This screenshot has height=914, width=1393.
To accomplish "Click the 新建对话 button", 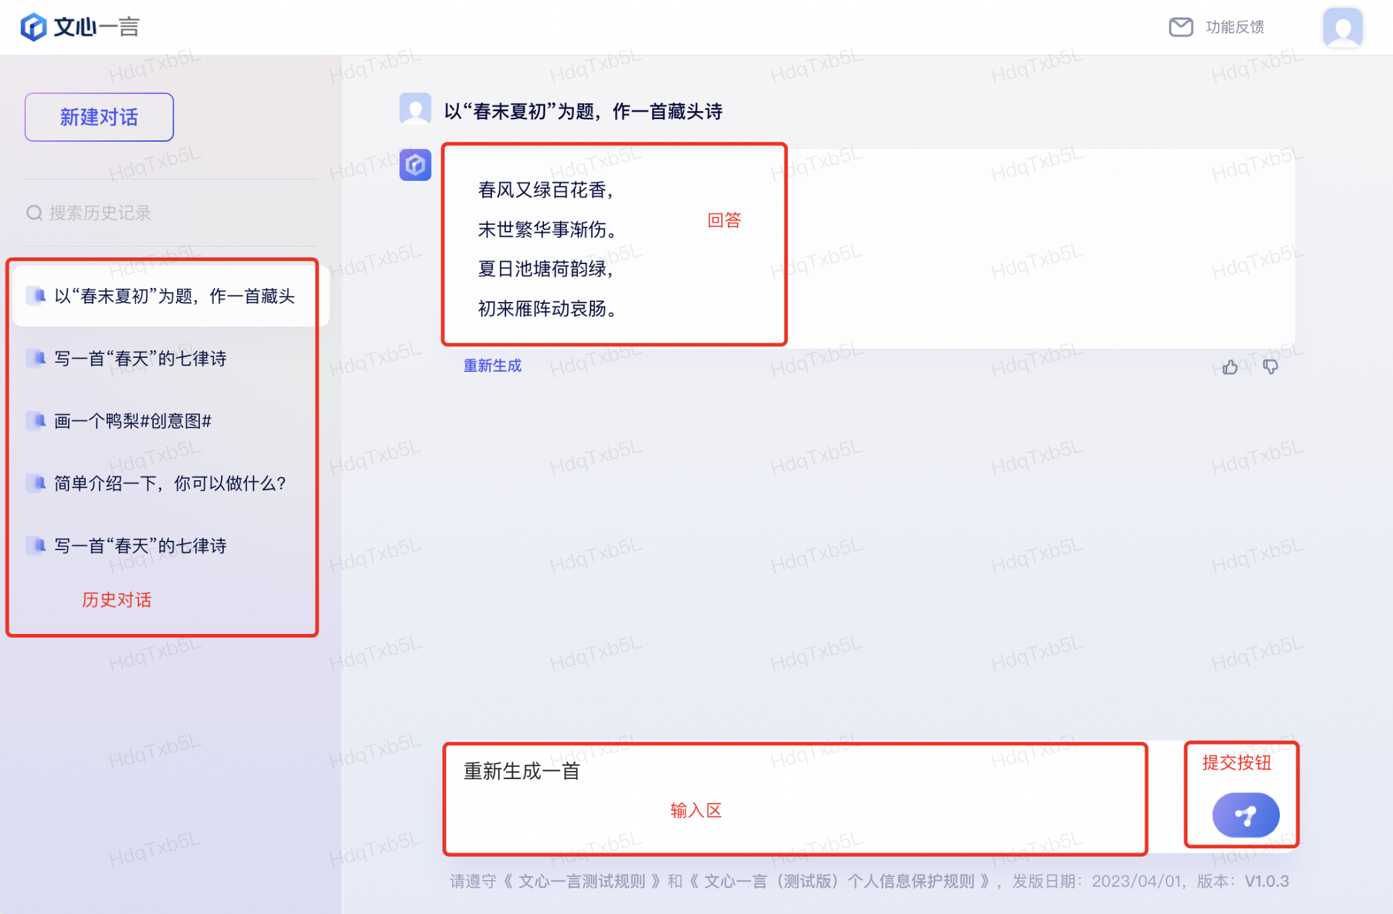I will point(99,117).
